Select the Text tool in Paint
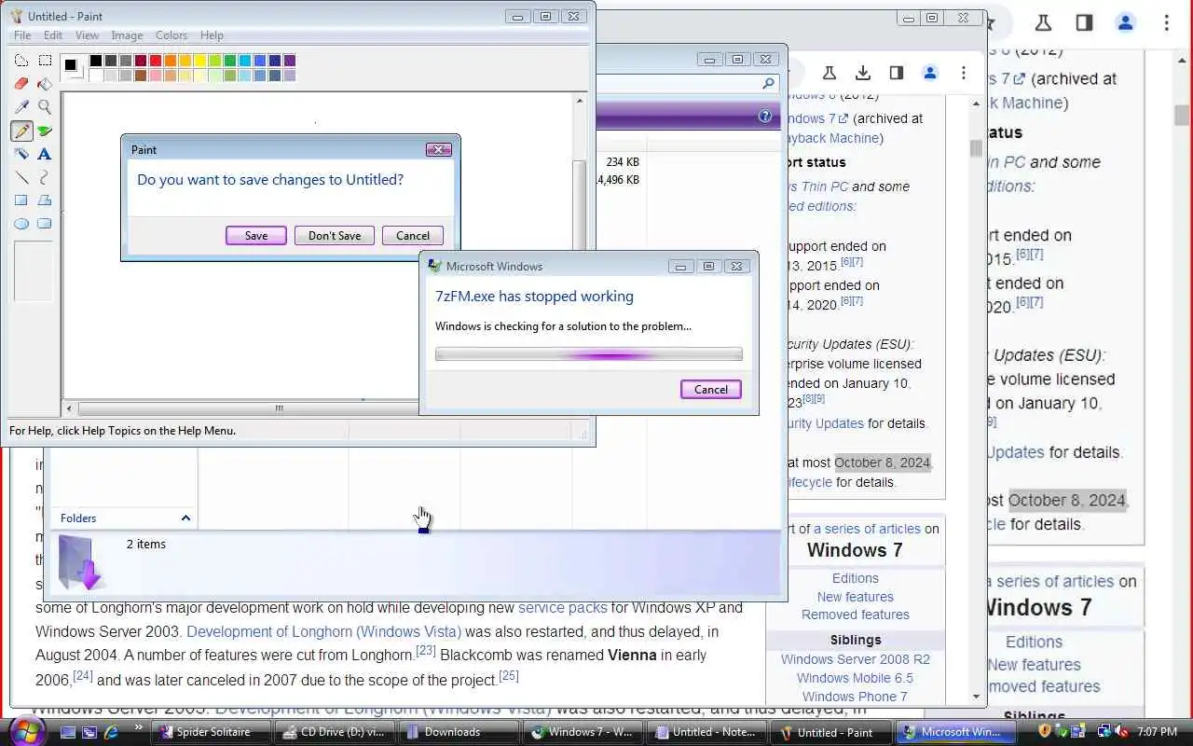1193x746 pixels. 45,154
